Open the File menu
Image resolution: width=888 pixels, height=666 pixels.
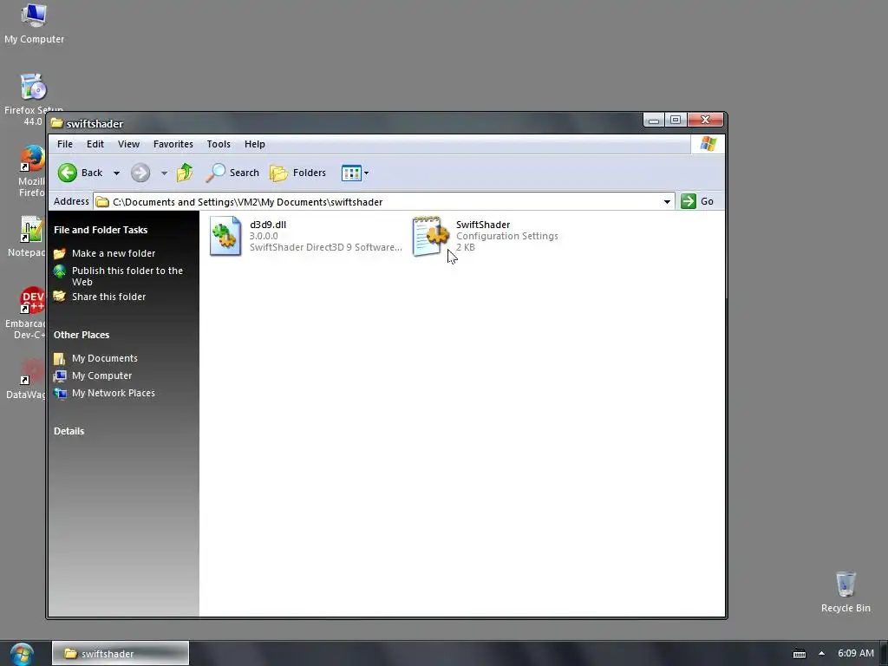tap(64, 144)
